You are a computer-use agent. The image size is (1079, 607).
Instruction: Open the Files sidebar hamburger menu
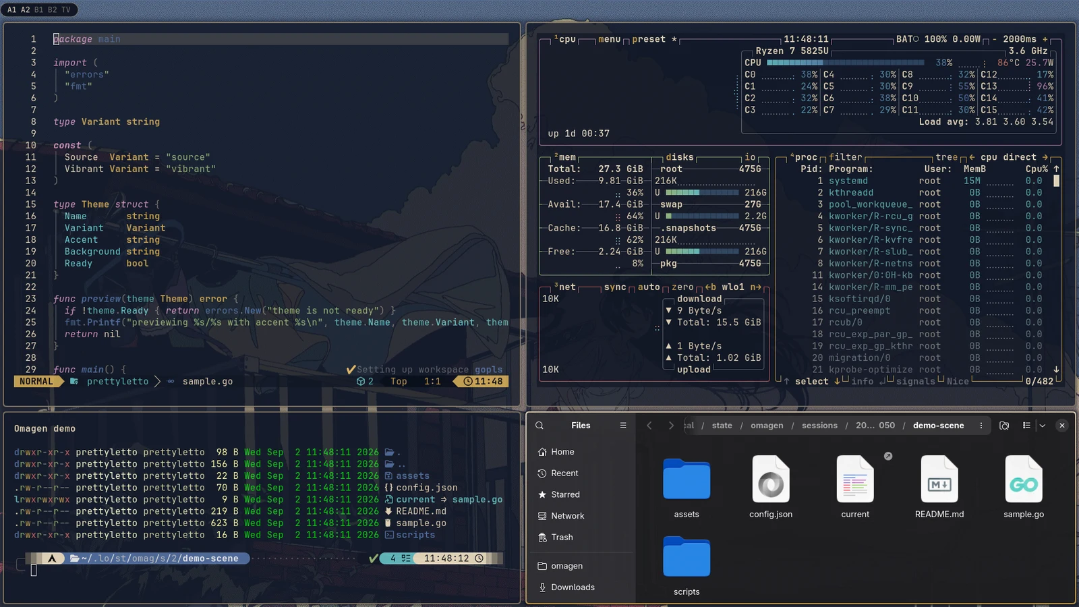tap(623, 426)
